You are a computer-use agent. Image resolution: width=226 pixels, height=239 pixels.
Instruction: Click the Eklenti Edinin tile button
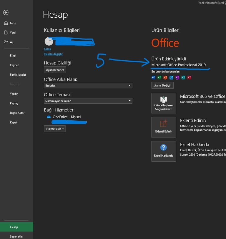click(x=164, y=127)
